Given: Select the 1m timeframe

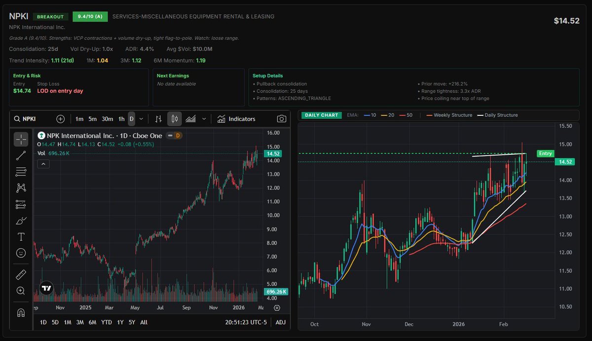Looking at the screenshot, I should pos(79,119).
